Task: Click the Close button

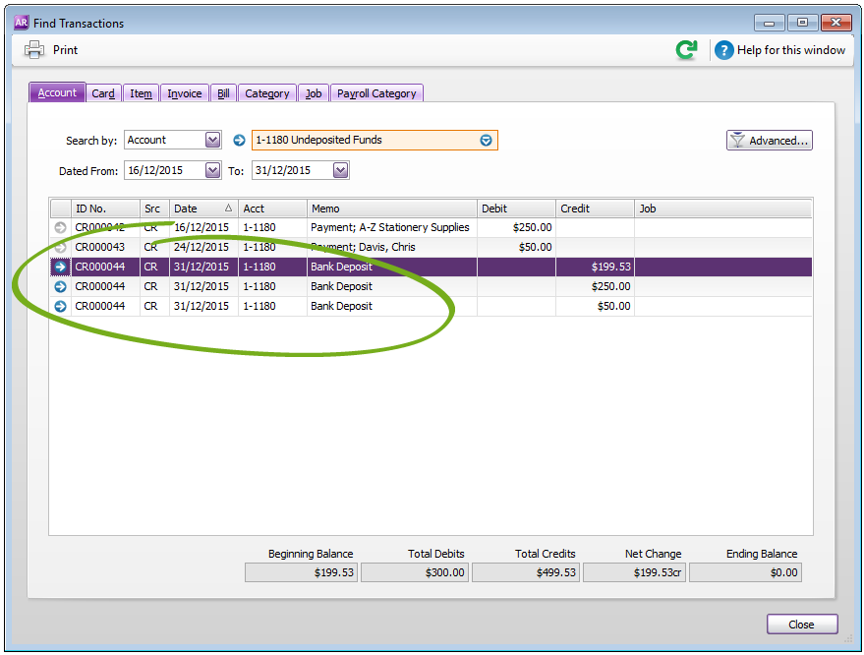Action: (x=801, y=625)
